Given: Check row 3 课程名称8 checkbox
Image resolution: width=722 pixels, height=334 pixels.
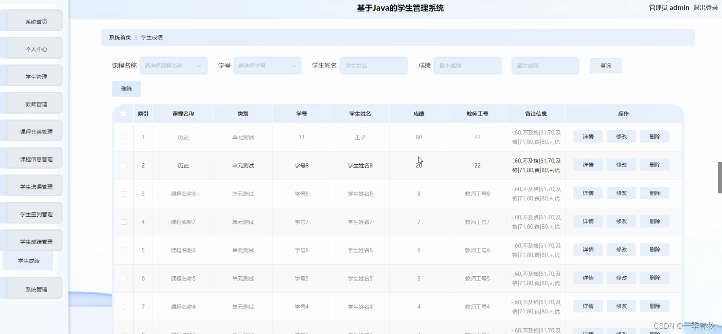Looking at the screenshot, I should point(123,194).
